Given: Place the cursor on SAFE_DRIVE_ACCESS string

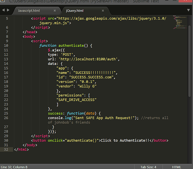Looking at the screenshot, I should (76, 100).
